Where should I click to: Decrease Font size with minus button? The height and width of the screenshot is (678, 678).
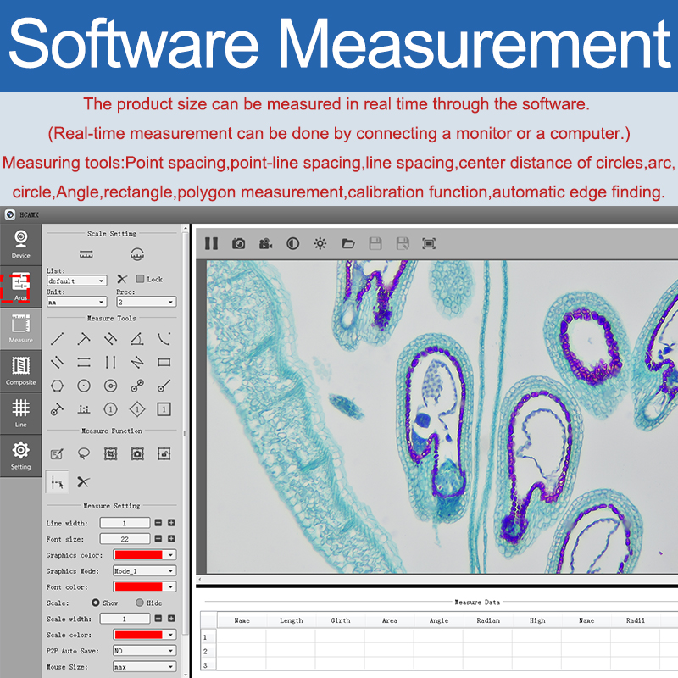pyautogui.click(x=158, y=539)
